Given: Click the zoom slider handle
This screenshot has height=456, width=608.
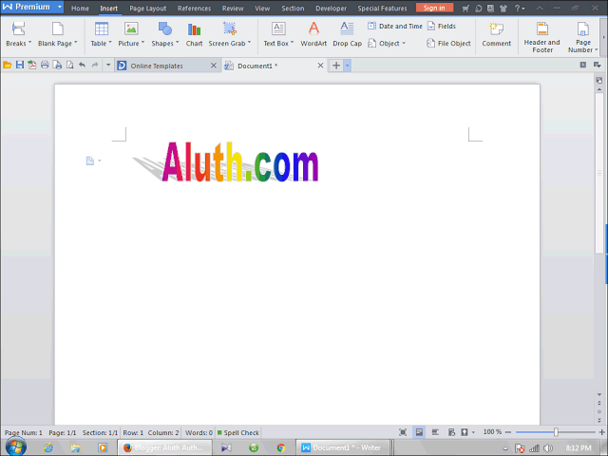Looking at the screenshot, I should click(x=556, y=432).
